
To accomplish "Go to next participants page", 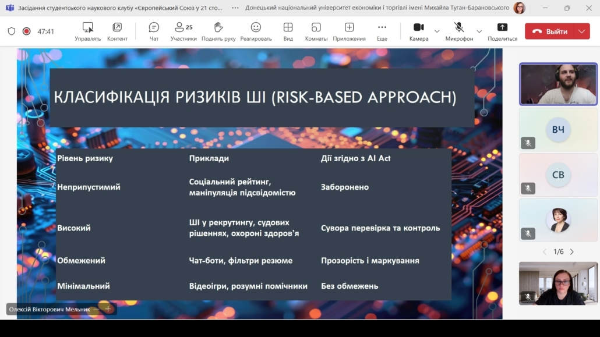I will 572,251.
